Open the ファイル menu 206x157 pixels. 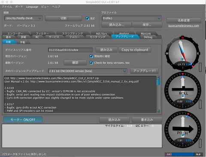[7, 6]
